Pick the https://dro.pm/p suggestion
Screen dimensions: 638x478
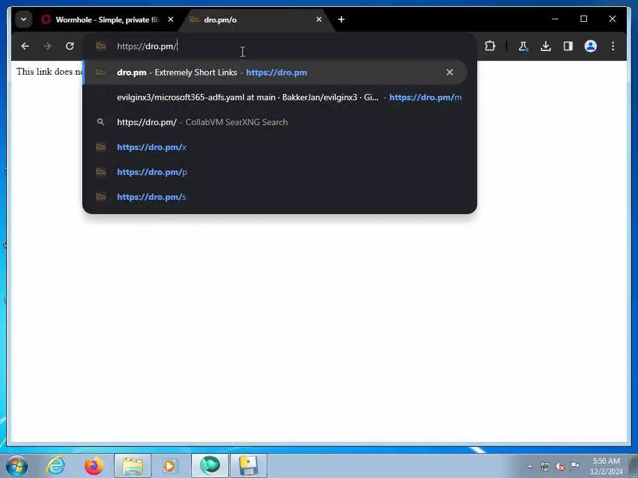click(280, 172)
